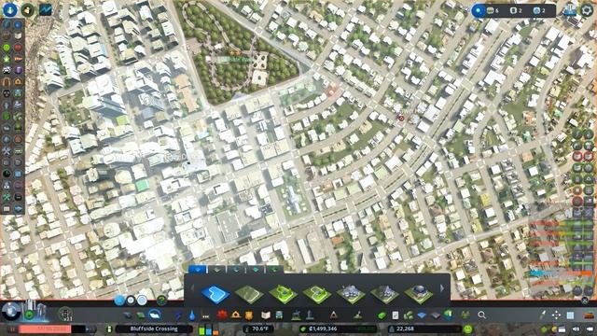This screenshot has height=336, width=597.
Task: Select the second tab in the asset panel
Action: pos(216,270)
